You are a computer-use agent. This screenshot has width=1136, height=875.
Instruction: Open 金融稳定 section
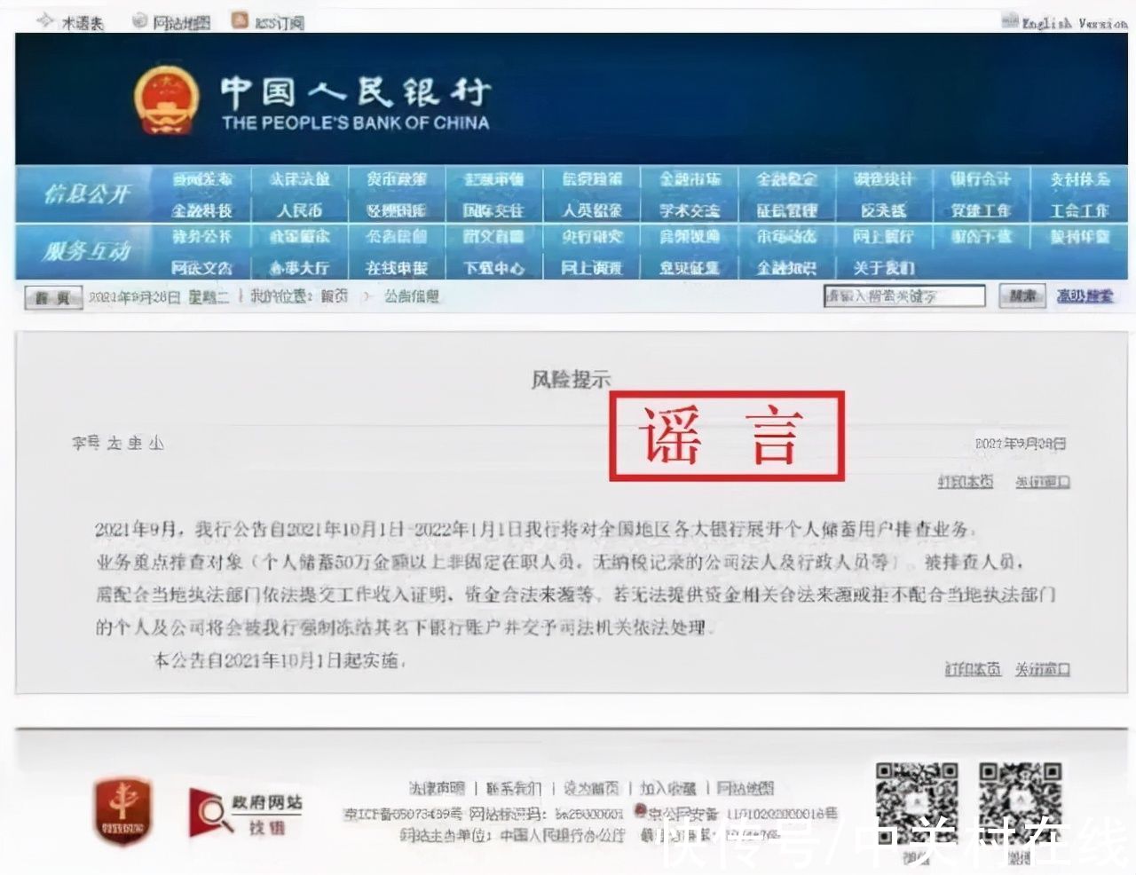click(x=786, y=179)
